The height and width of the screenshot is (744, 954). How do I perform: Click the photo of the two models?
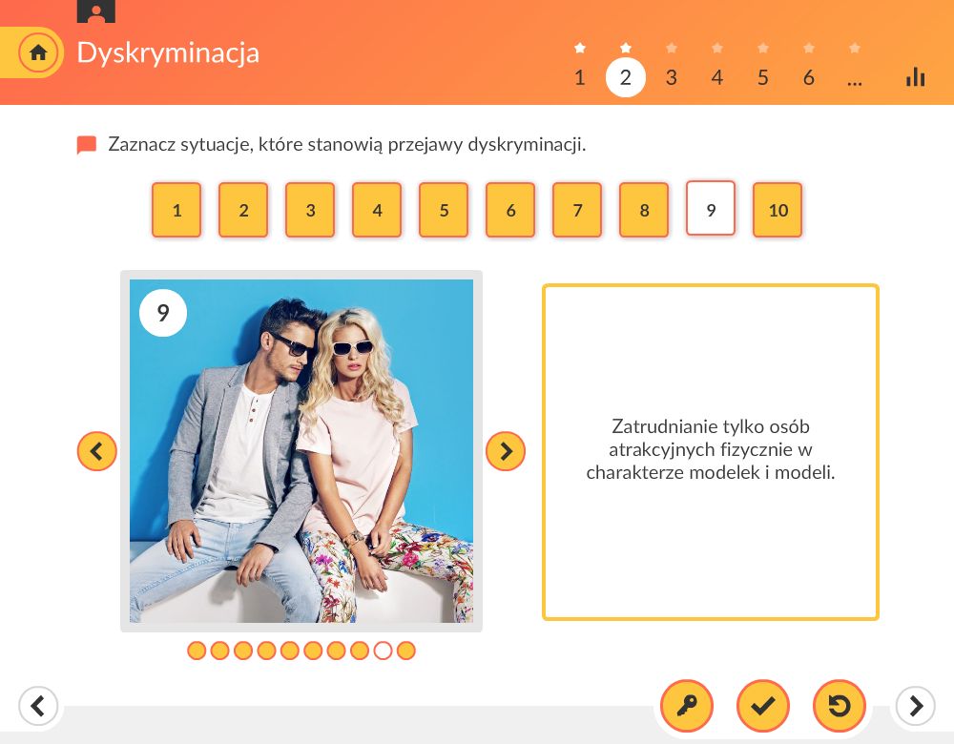(x=301, y=451)
